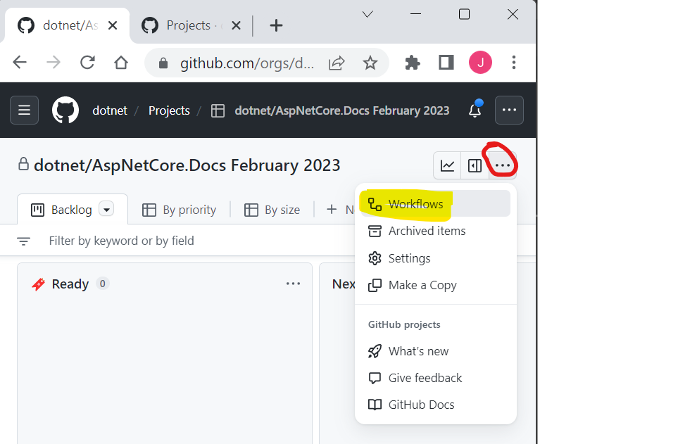The image size is (678, 444).
Task: Switch to By priority view
Action: tap(180, 210)
